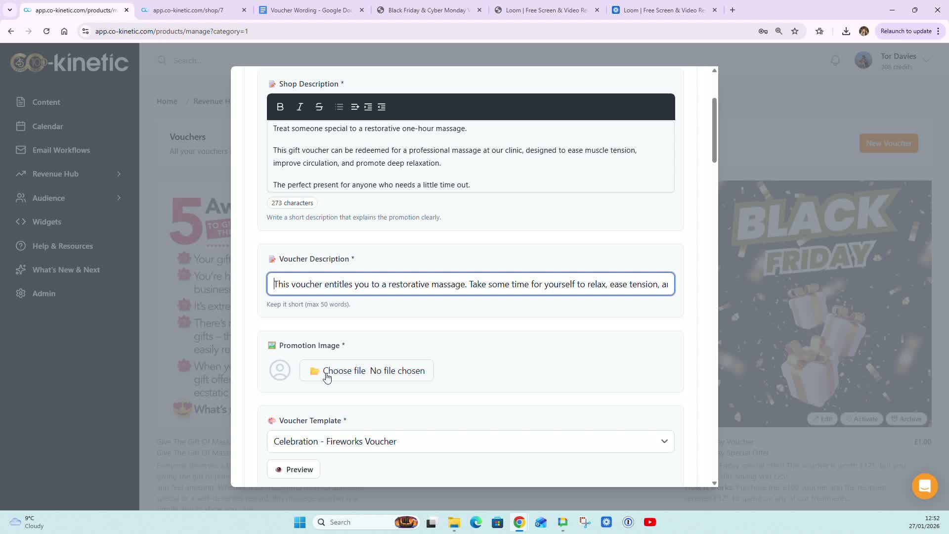
Task: Focus the Voucher Description text field
Action: point(471,284)
